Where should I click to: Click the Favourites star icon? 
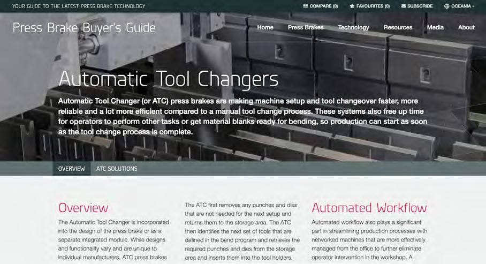(x=352, y=6)
